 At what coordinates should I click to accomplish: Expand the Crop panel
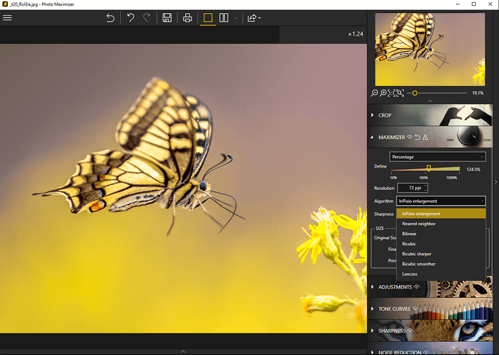pos(385,115)
